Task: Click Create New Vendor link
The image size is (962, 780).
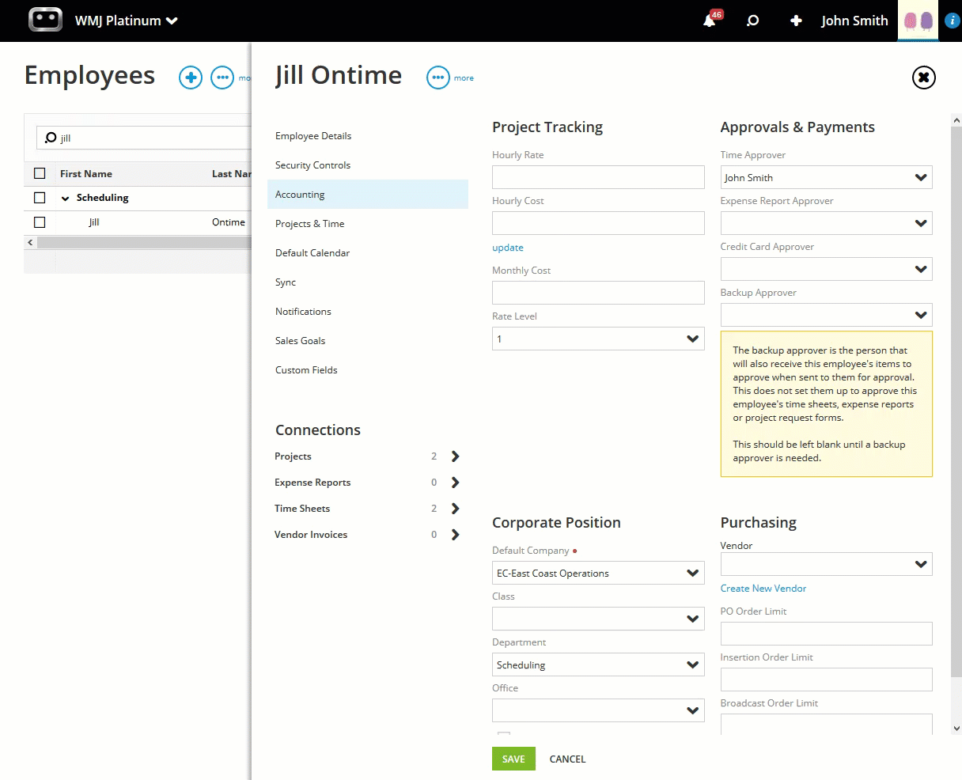Action: click(763, 589)
